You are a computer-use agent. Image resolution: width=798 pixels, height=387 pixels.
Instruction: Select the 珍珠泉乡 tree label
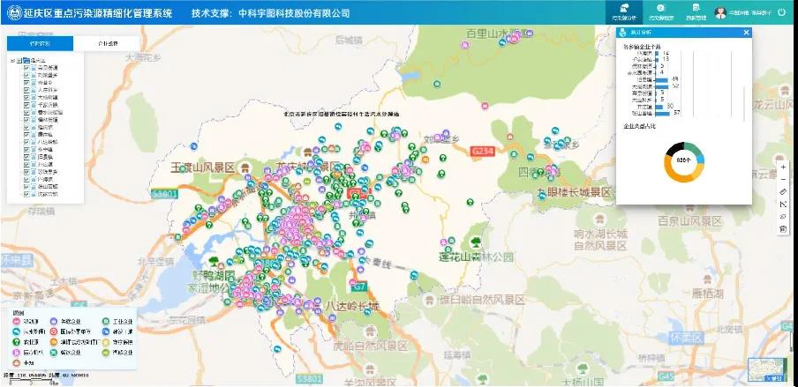click(48, 172)
